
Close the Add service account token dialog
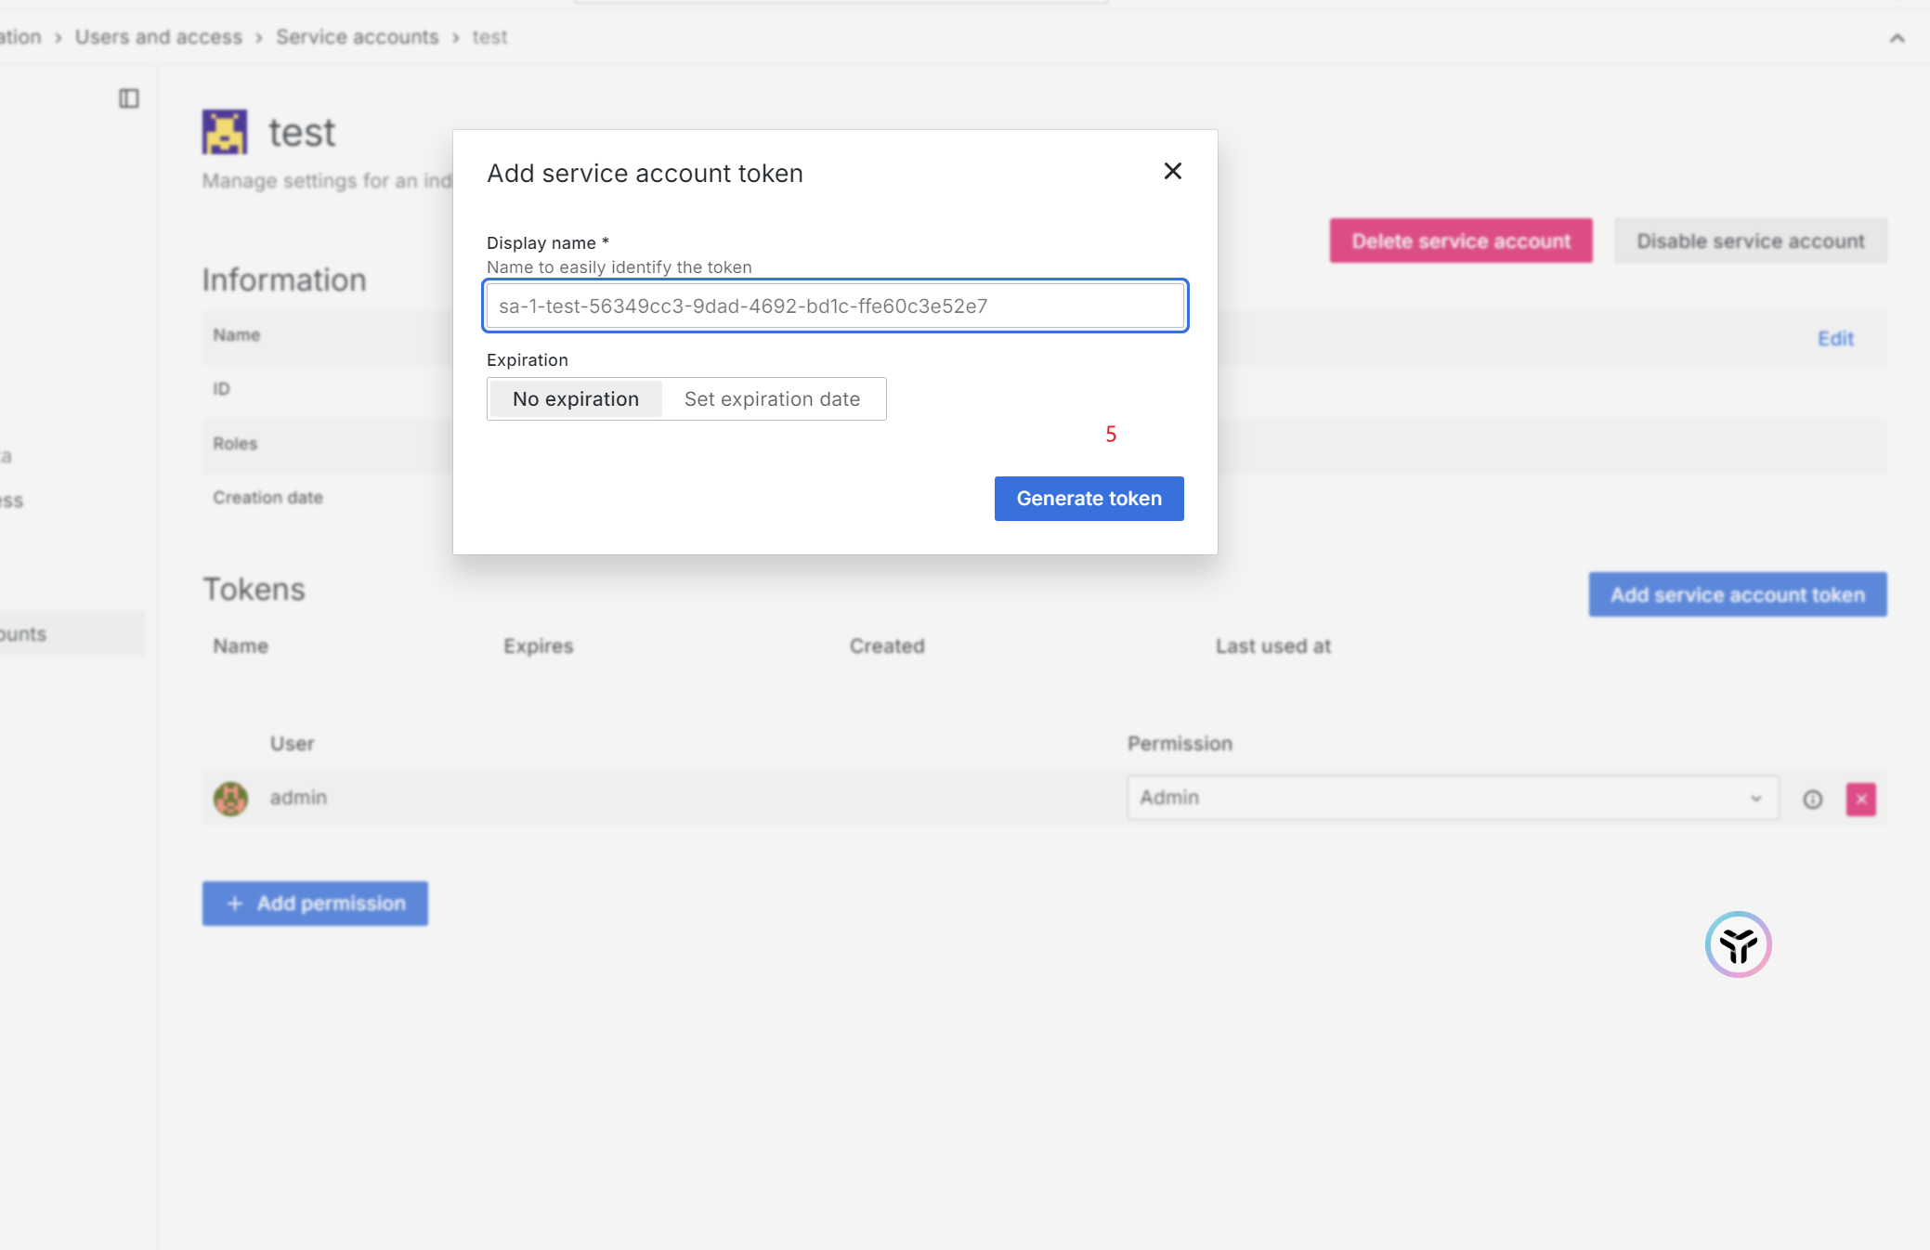[x=1172, y=171]
